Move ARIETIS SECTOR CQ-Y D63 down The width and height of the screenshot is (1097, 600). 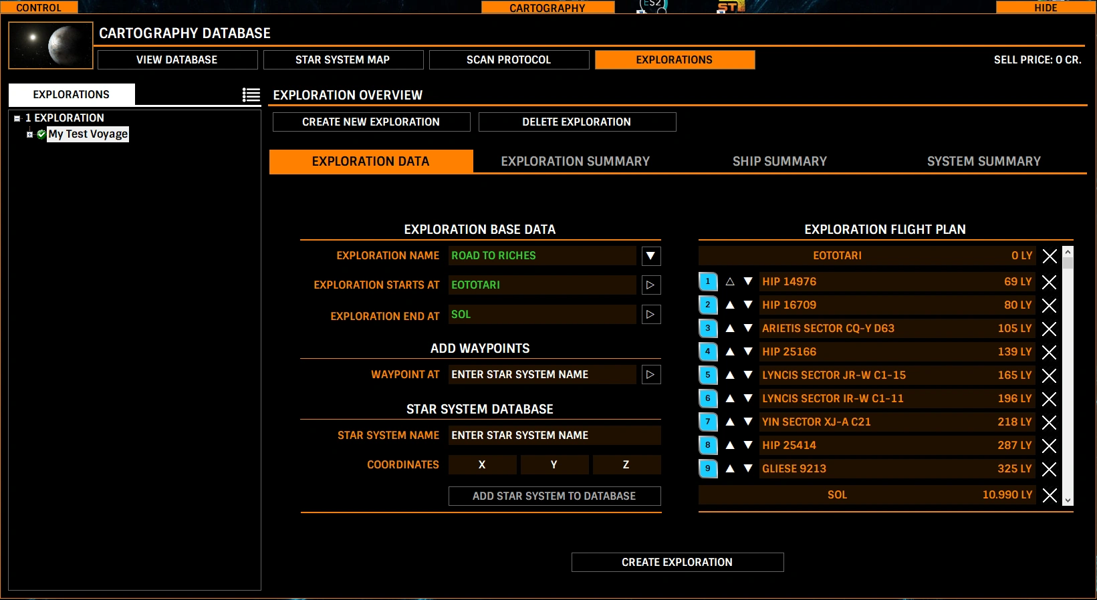(748, 328)
